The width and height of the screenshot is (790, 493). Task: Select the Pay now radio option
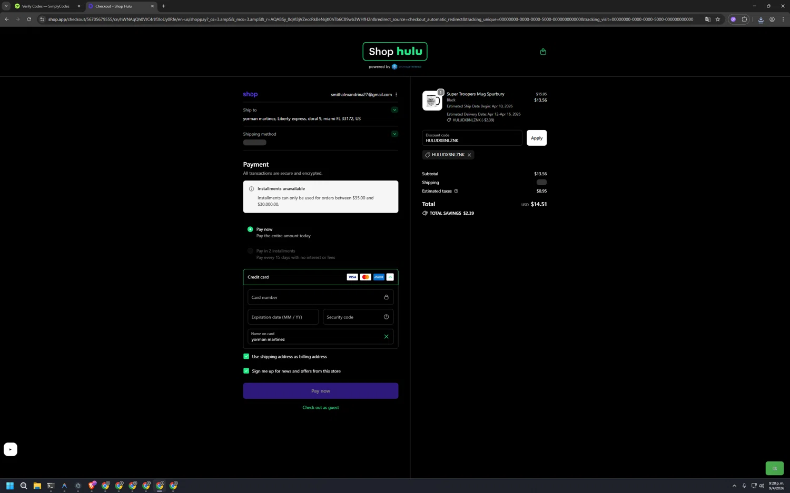coord(250,229)
